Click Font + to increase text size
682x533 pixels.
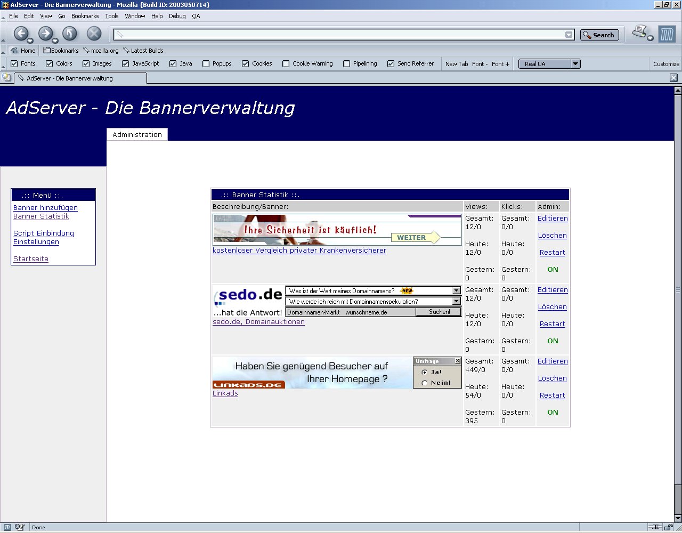(500, 64)
